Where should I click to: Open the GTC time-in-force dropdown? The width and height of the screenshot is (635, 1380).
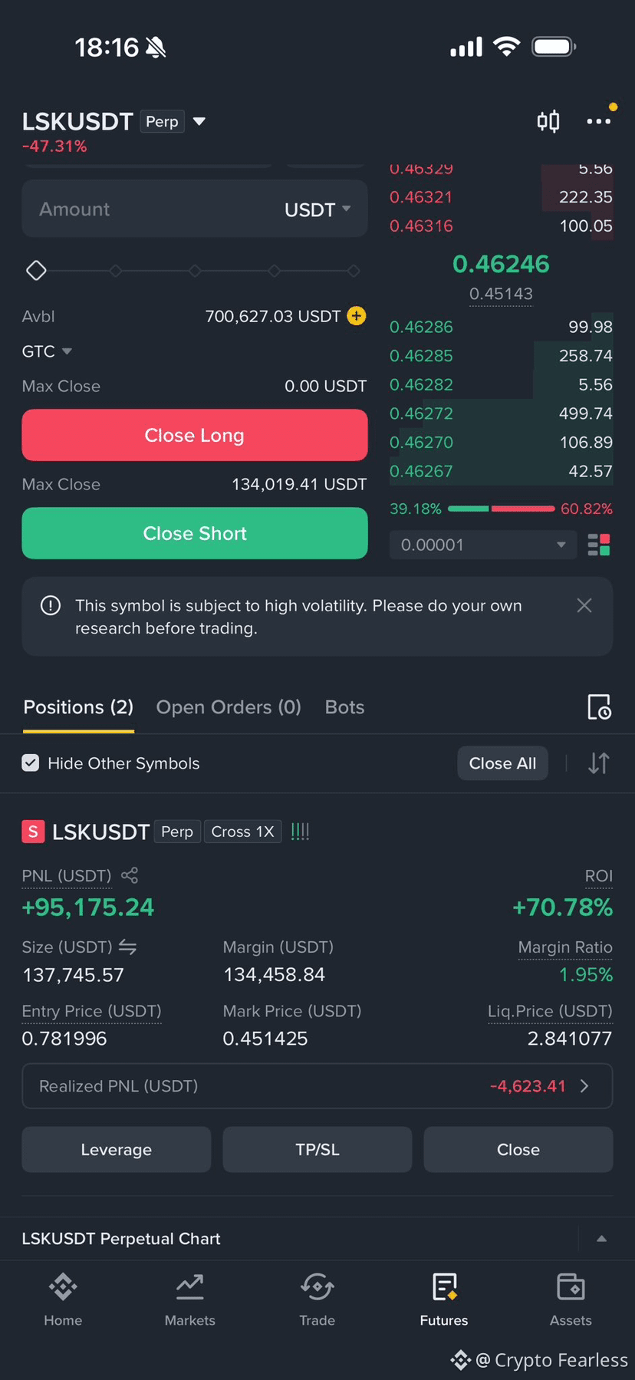47,351
